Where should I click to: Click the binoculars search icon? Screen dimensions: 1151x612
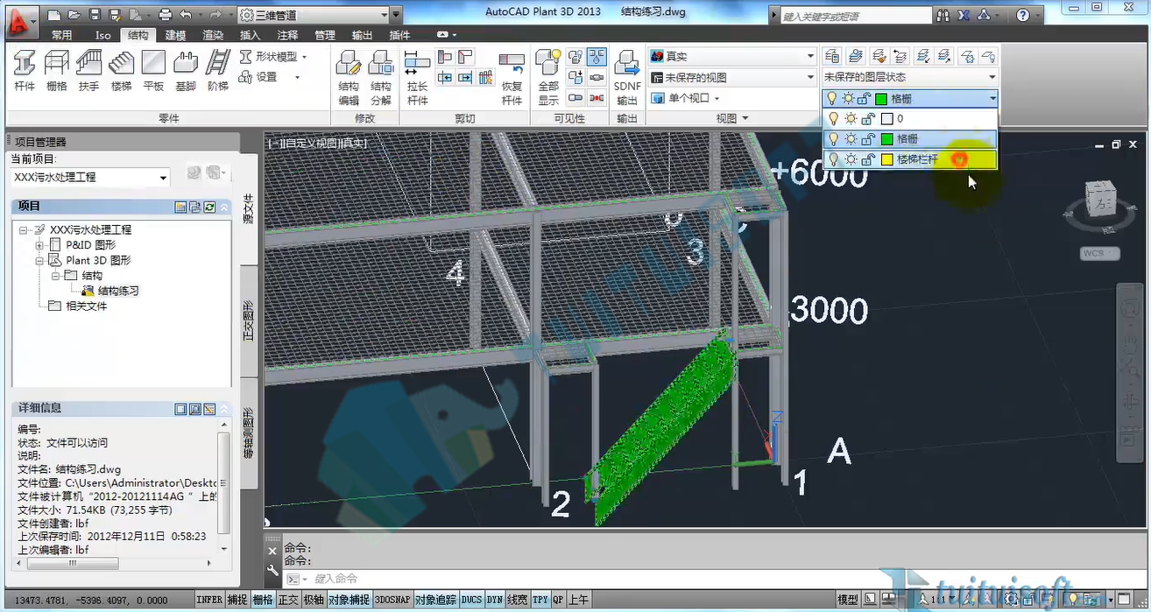coord(943,15)
